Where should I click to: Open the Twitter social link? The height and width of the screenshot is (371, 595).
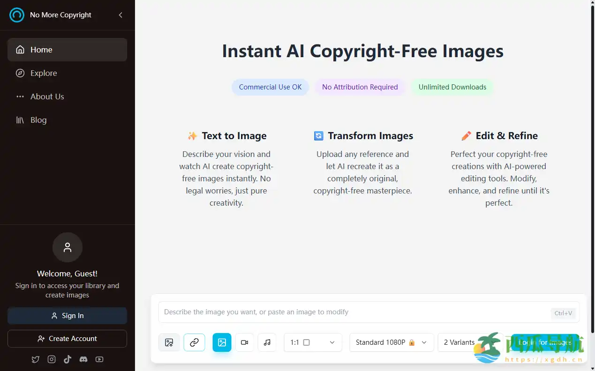coord(36,359)
